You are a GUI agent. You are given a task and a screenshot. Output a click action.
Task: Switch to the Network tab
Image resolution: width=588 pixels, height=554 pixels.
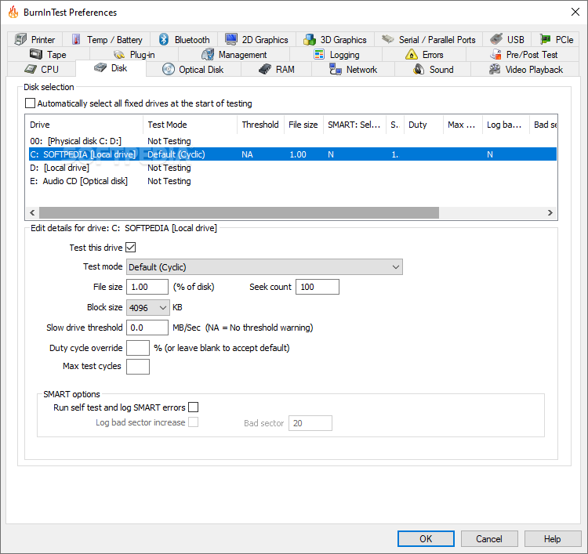point(353,69)
